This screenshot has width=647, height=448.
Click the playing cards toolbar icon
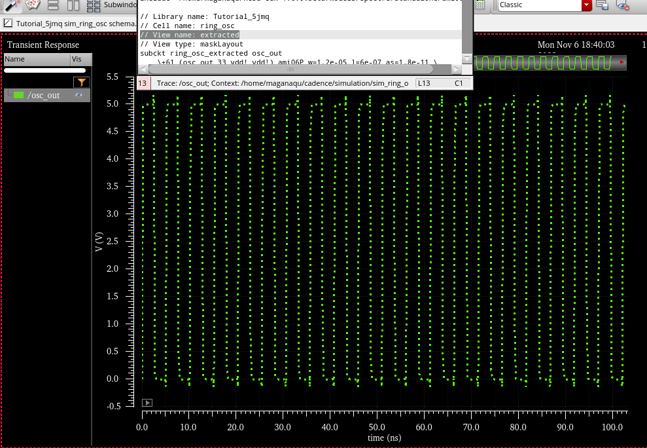click(x=33, y=5)
